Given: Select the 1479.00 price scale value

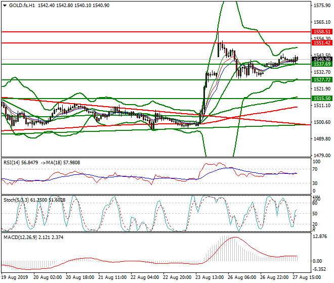Looking at the screenshot, I should 322,155.
